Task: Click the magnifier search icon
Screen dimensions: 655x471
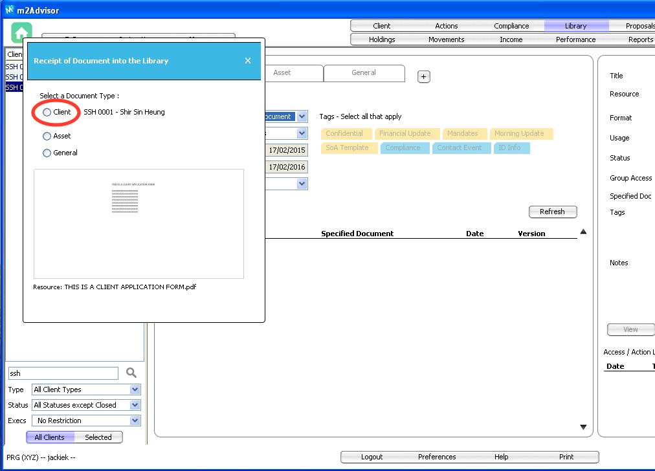Action: coord(131,373)
